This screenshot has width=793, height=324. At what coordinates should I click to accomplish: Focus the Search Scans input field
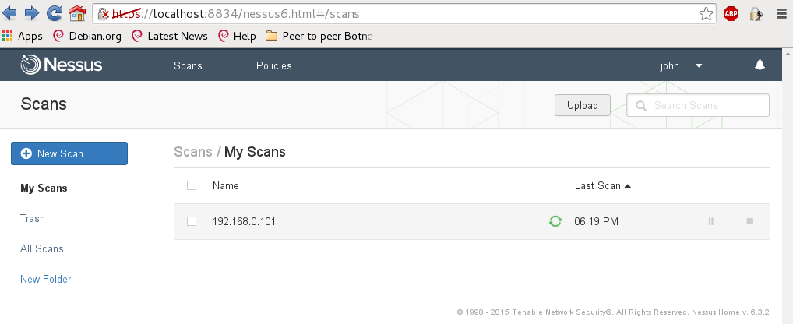pyautogui.click(x=698, y=105)
